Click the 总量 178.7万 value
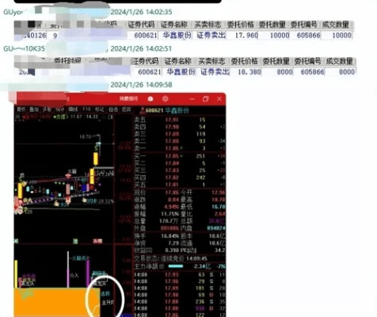Viewport: 377px width, 317px height. click(x=169, y=221)
